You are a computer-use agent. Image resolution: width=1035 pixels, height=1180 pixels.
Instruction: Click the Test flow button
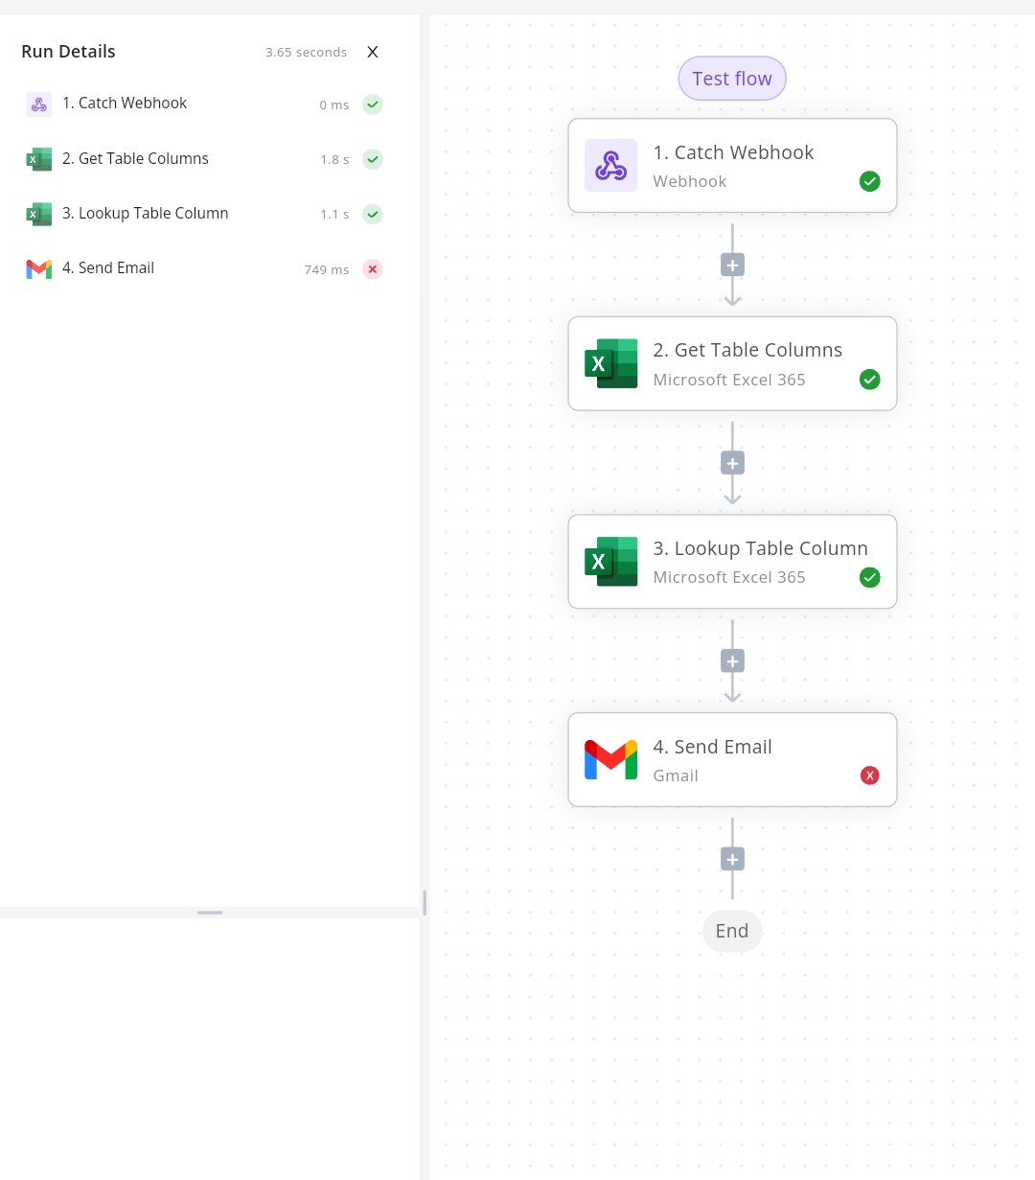tap(732, 79)
